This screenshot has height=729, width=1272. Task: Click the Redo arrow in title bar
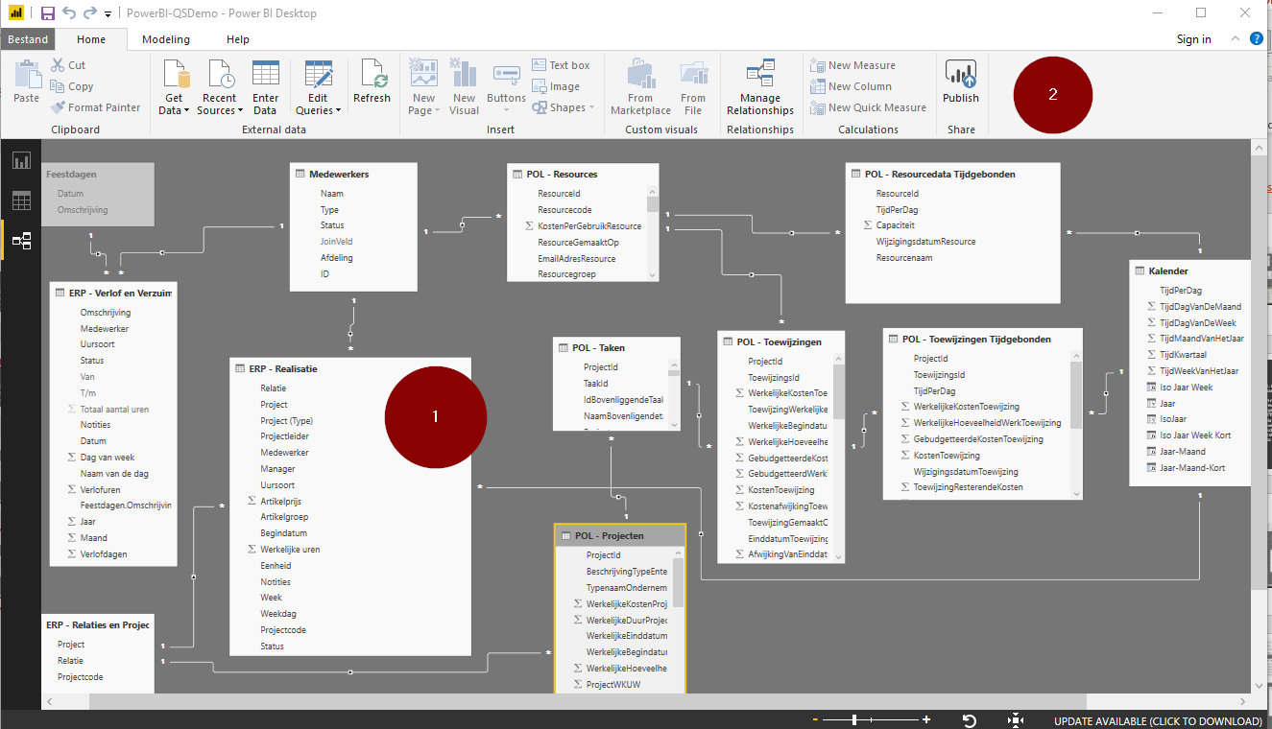[90, 13]
